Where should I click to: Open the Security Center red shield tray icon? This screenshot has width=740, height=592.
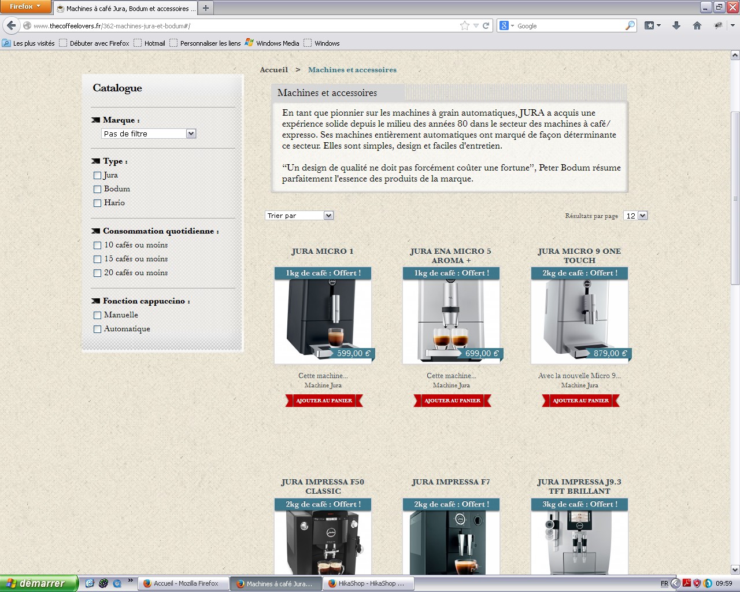697,583
